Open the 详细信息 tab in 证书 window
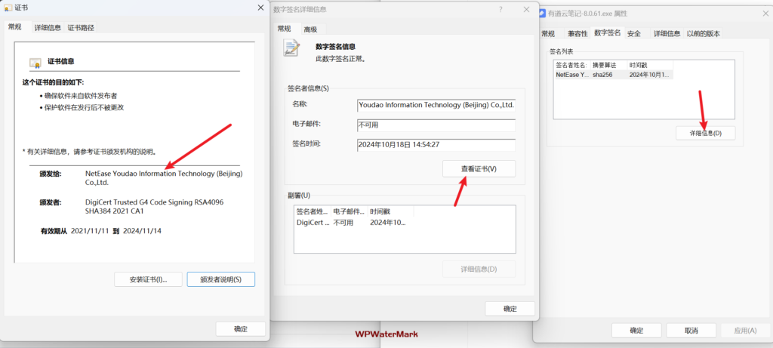 (48, 28)
